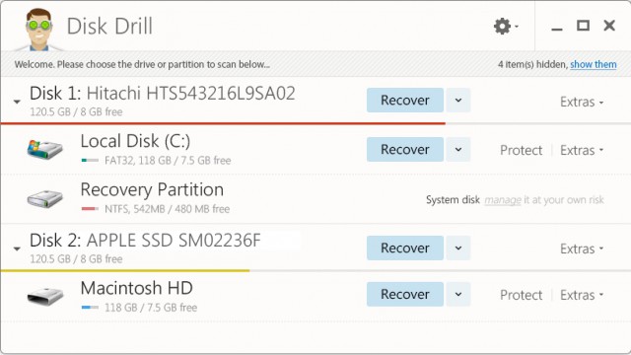Collapse the Disk 2 APPLE SSD tree

17,248
